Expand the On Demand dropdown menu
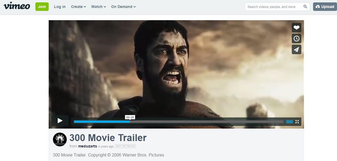 [x=123, y=7]
